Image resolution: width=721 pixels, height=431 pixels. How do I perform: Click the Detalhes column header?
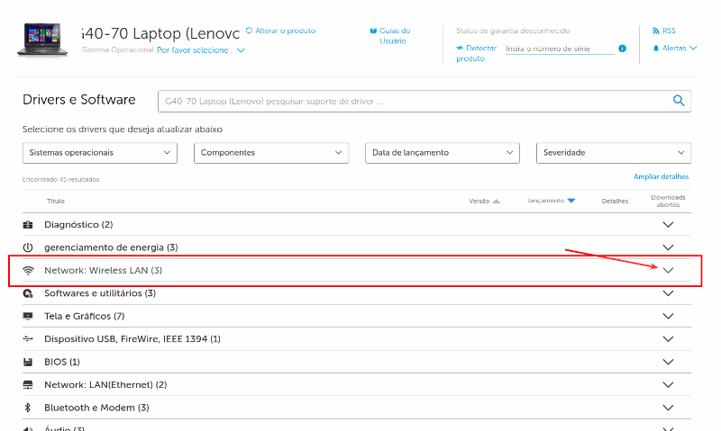pyautogui.click(x=615, y=201)
